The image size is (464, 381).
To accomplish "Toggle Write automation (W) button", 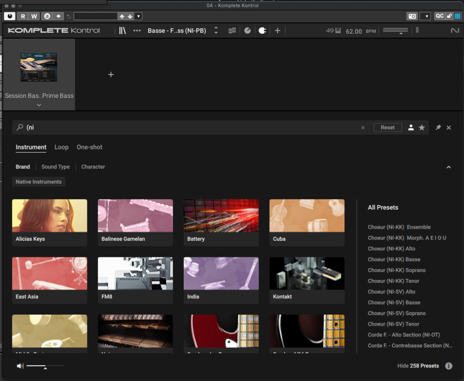I will (34, 16).
